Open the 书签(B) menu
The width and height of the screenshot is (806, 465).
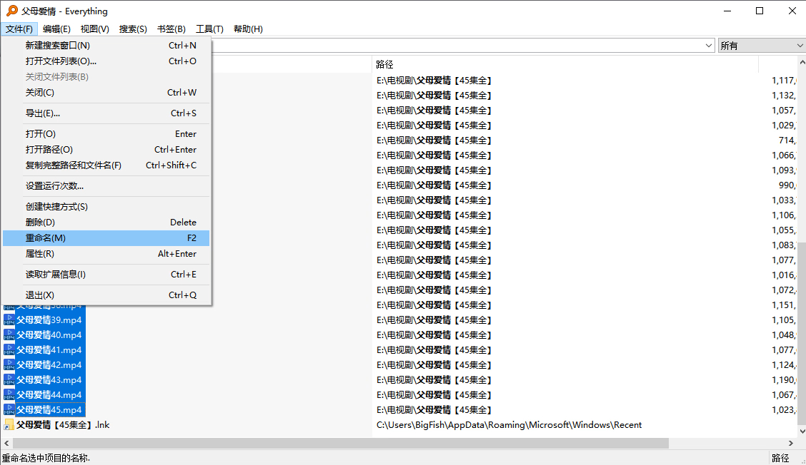(171, 29)
